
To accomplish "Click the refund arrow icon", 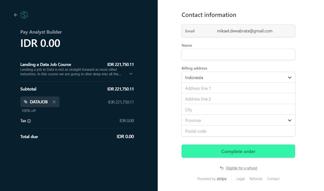I will pyautogui.click(x=222, y=168).
